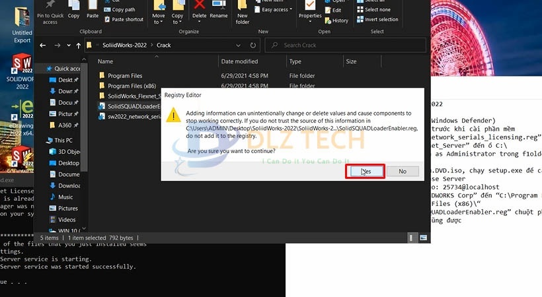Click SoliidWorks-2022 in address bar
This screenshot has width=542, height=297.
coord(124,46)
